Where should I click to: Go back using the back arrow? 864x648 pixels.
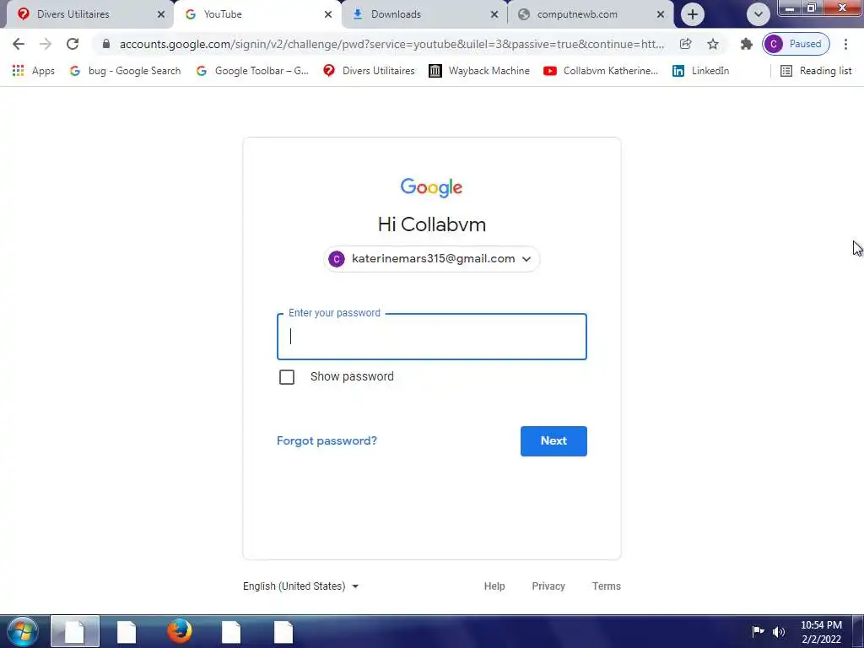point(19,44)
